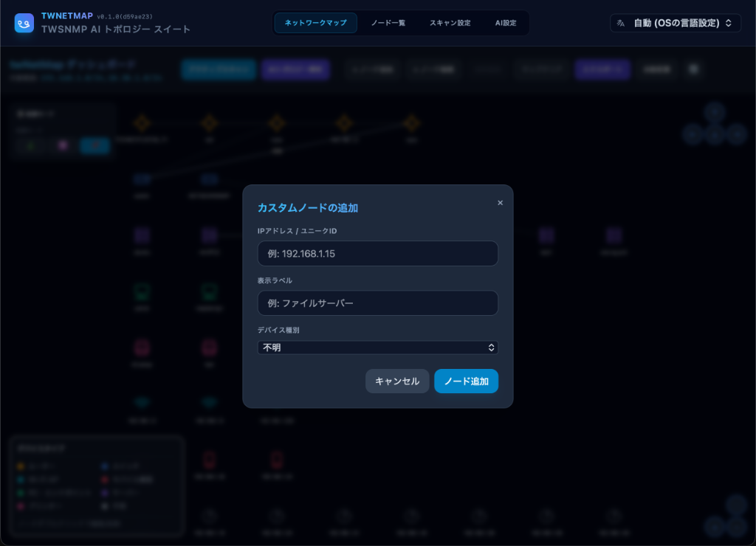
Task: Focus the IPアドレス / ユニークID input field
Action: tap(377, 254)
